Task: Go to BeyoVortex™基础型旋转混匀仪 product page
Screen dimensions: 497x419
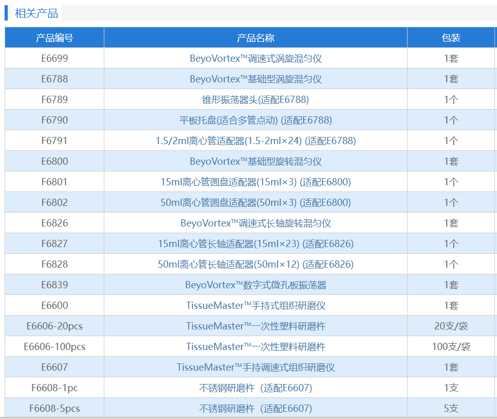Action: pyautogui.click(x=255, y=161)
